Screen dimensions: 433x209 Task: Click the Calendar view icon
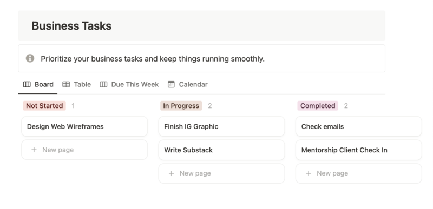click(x=171, y=84)
